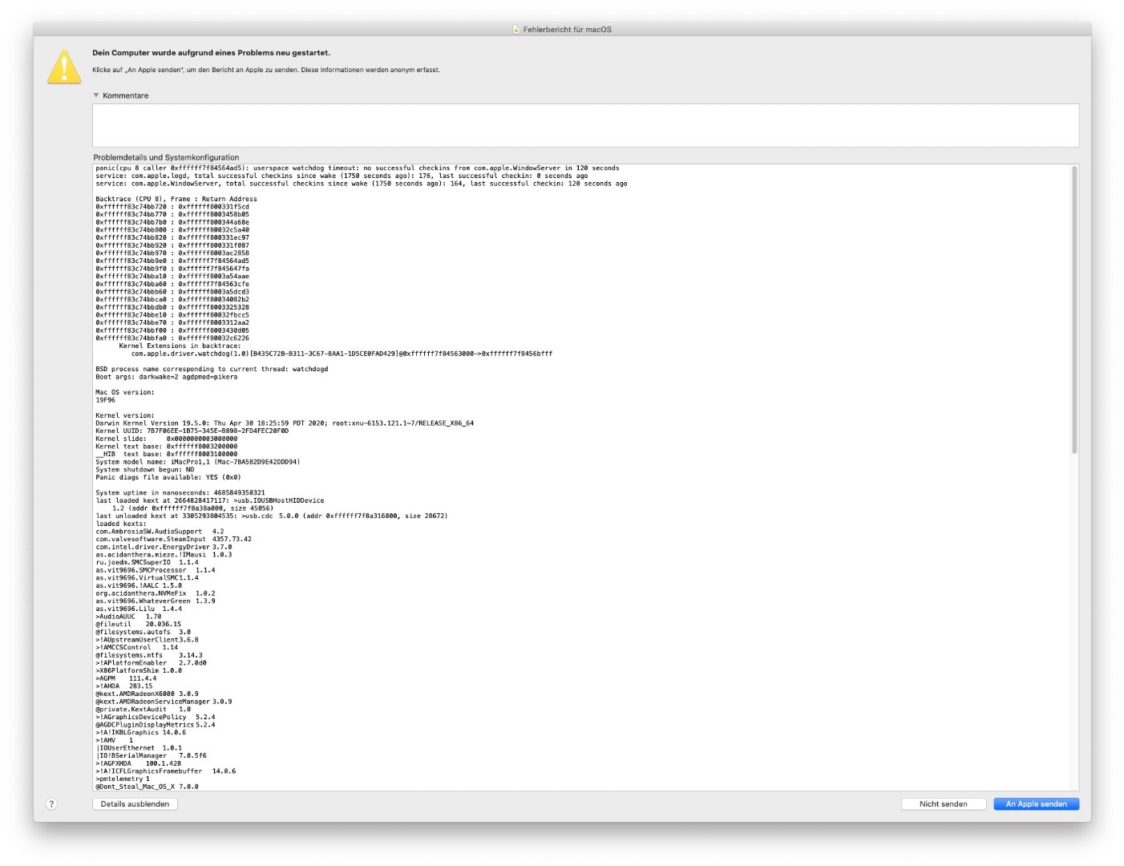The width and height of the screenshot is (1124, 866).
Task: Select 'com.AmbrosiaSW.AudioSupport 4.2' entry
Action: [160, 532]
